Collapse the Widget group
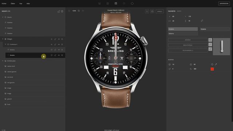Image resolution: width=233 pixels, height=131 pixels. coord(3,39)
